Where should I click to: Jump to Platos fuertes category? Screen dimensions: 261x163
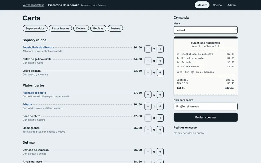point(60,28)
